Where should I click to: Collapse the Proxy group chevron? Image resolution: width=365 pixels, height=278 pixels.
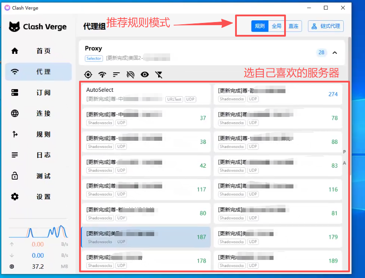point(335,53)
